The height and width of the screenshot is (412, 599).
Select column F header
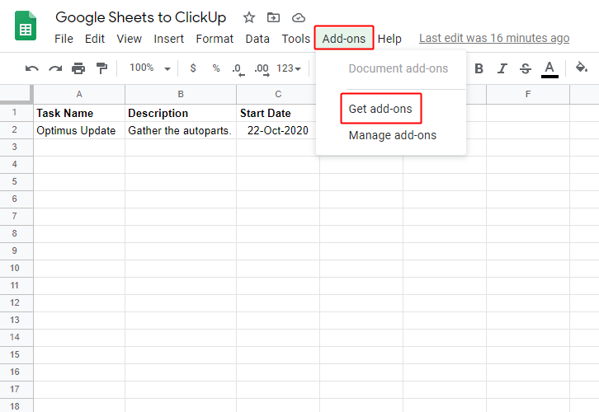pos(528,94)
